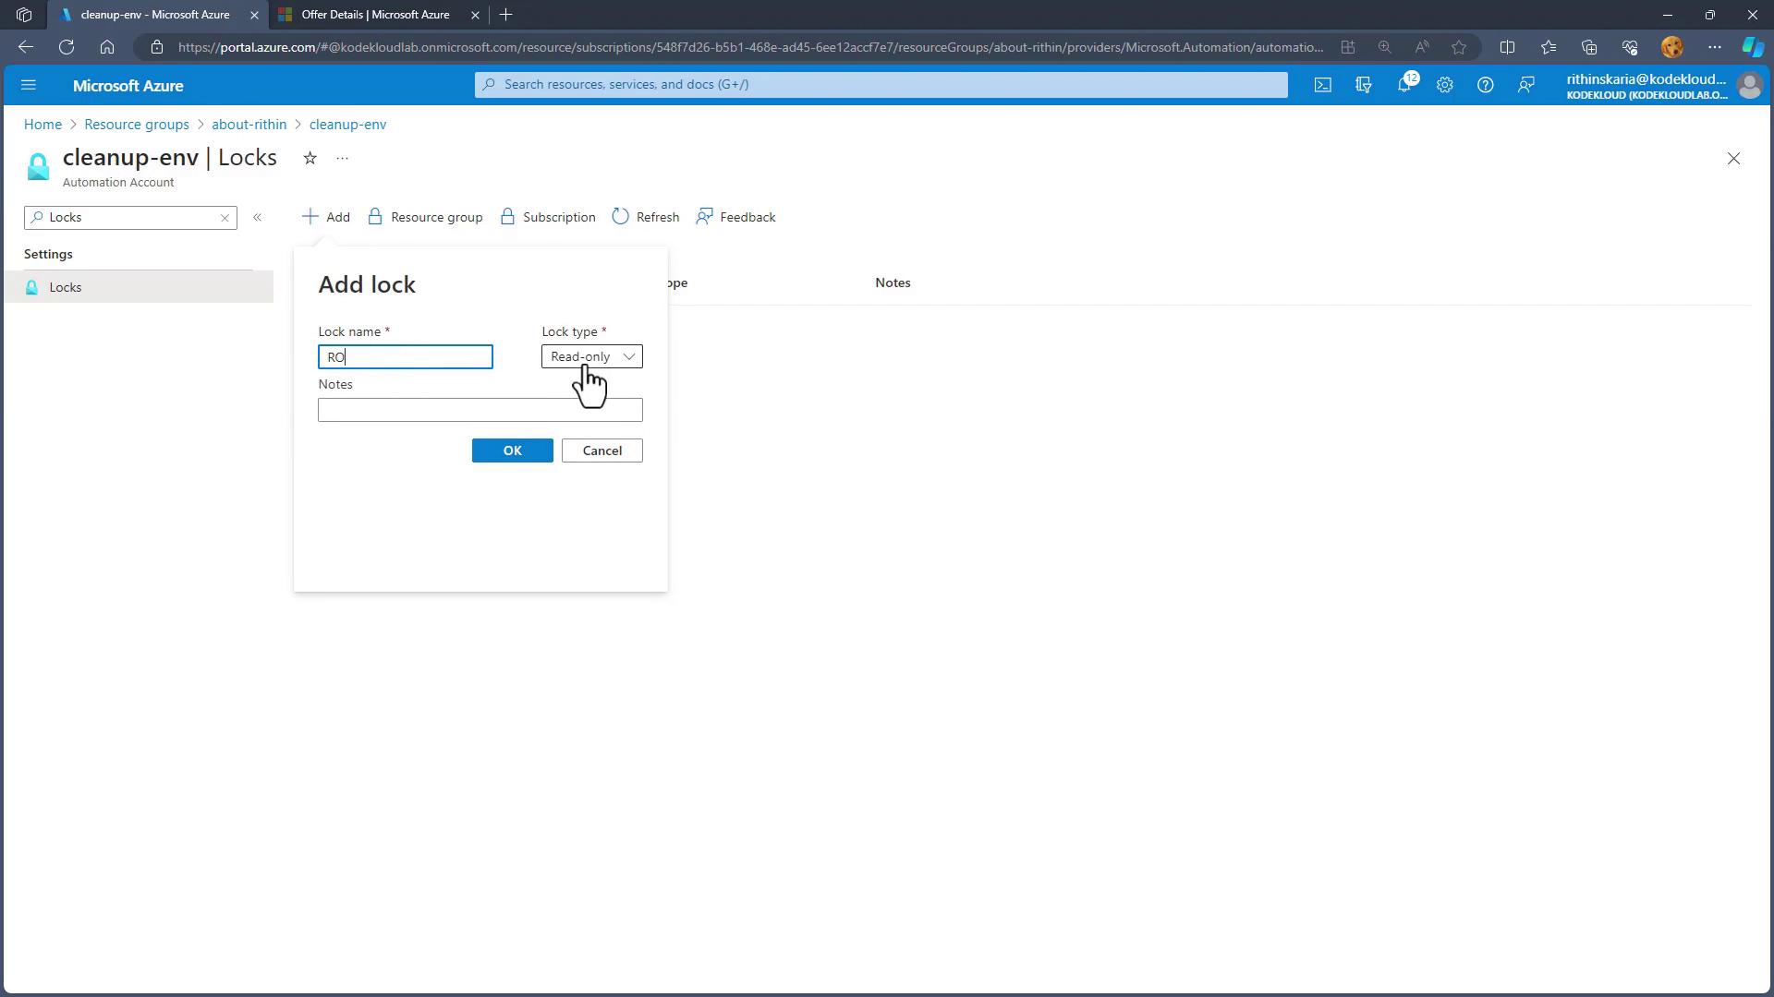Cancel the Add lock dialog
The width and height of the screenshot is (1774, 997).
(601, 450)
